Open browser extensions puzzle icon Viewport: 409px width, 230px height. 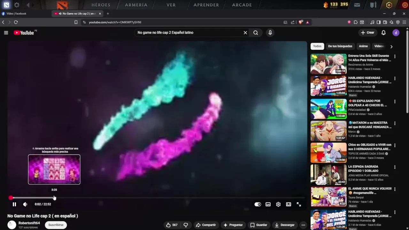click(356, 22)
